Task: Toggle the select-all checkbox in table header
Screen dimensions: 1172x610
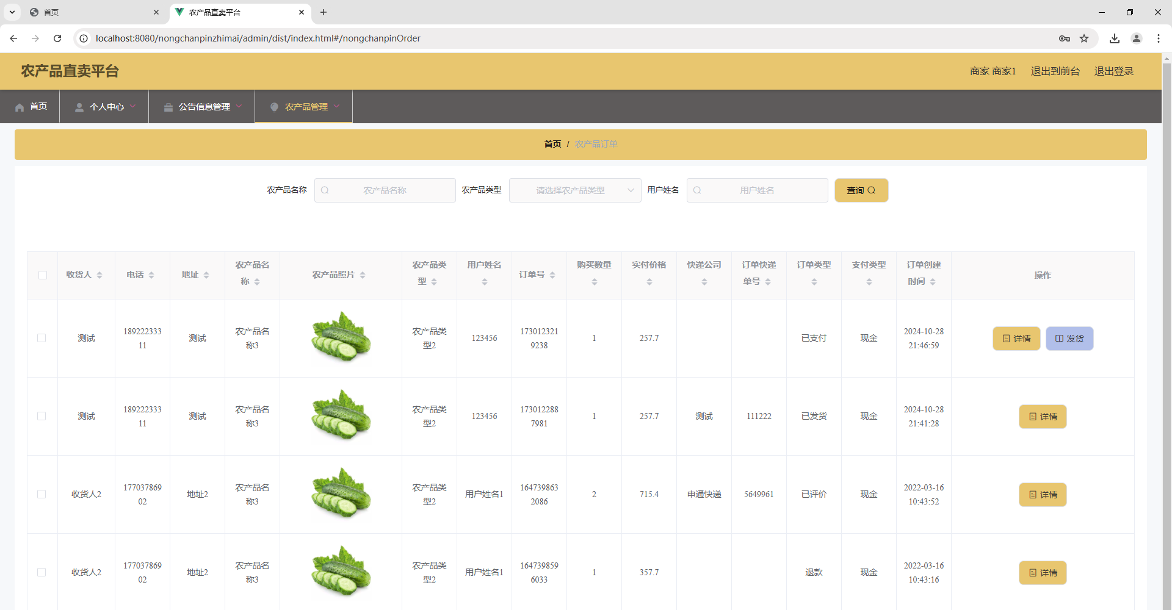Action: click(x=43, y=275)
